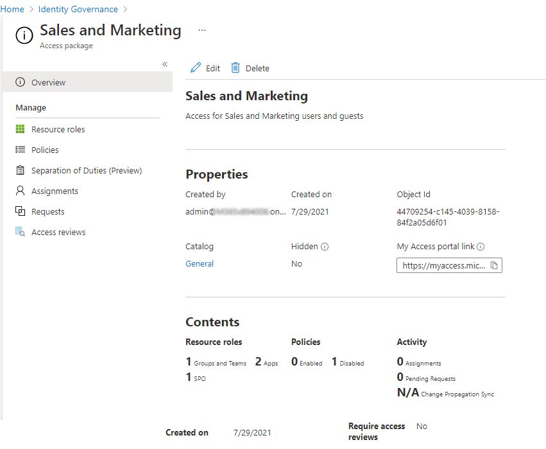Open the General catalog link
The image size is (546, 449).
coord(200,263)
